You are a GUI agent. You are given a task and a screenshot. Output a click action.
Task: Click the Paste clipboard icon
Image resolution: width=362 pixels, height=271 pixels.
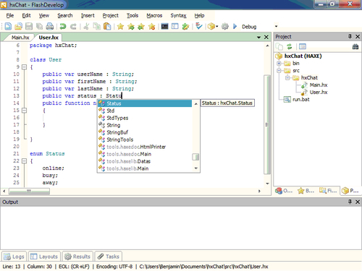[107, 26]
